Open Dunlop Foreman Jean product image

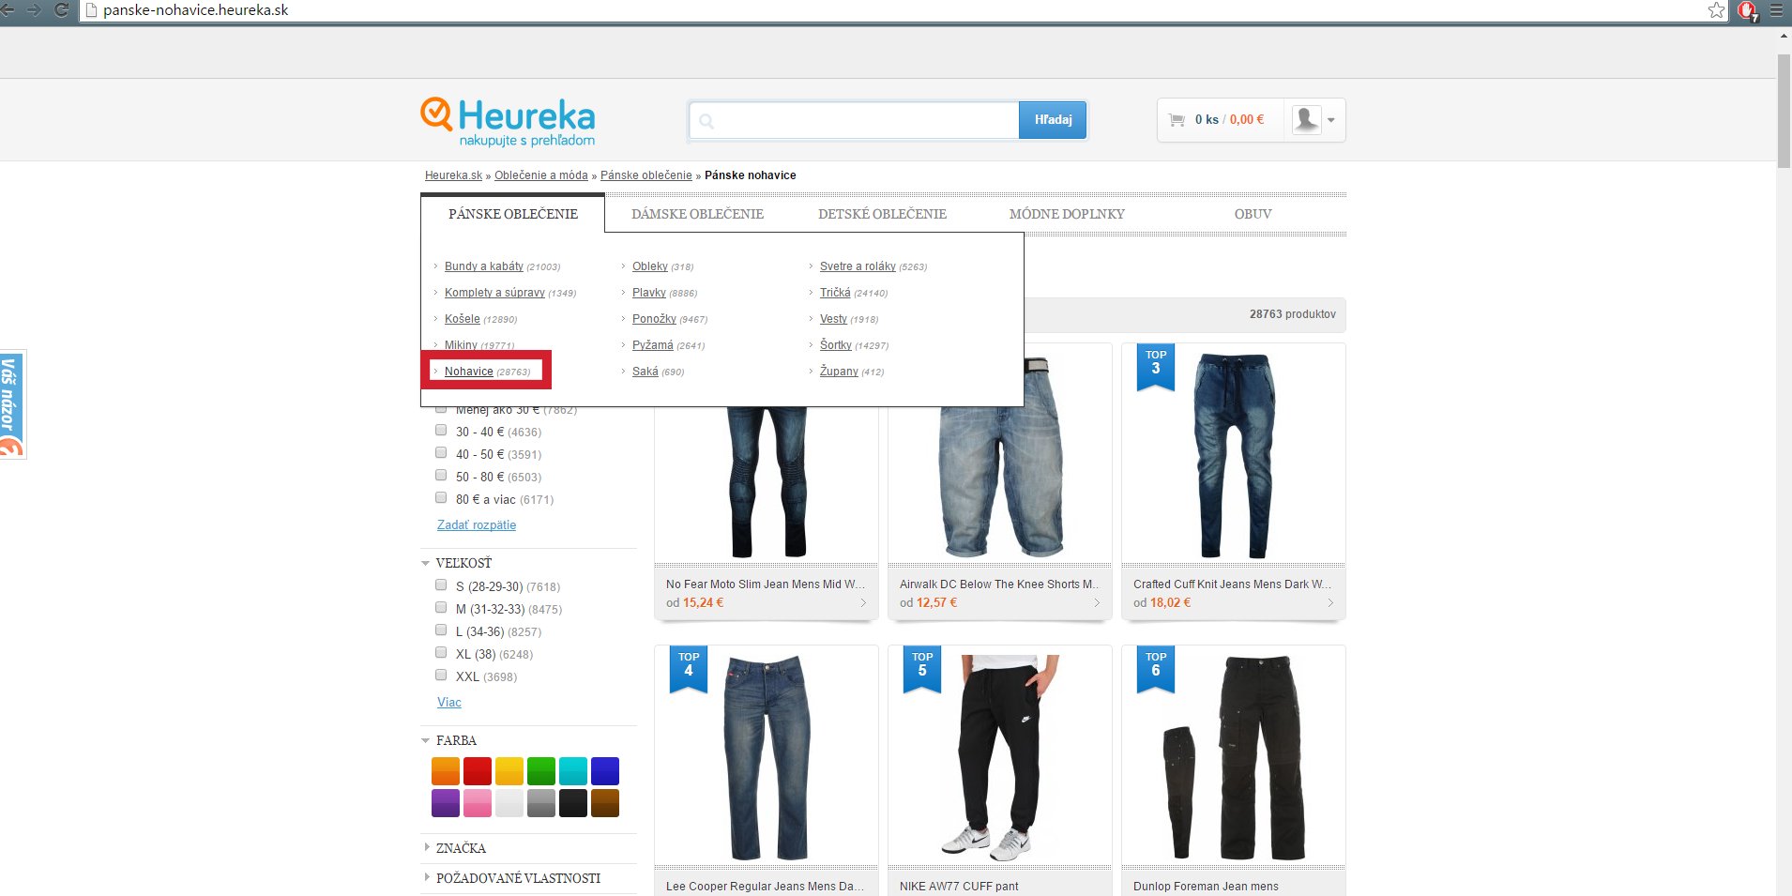(1234, 758)
